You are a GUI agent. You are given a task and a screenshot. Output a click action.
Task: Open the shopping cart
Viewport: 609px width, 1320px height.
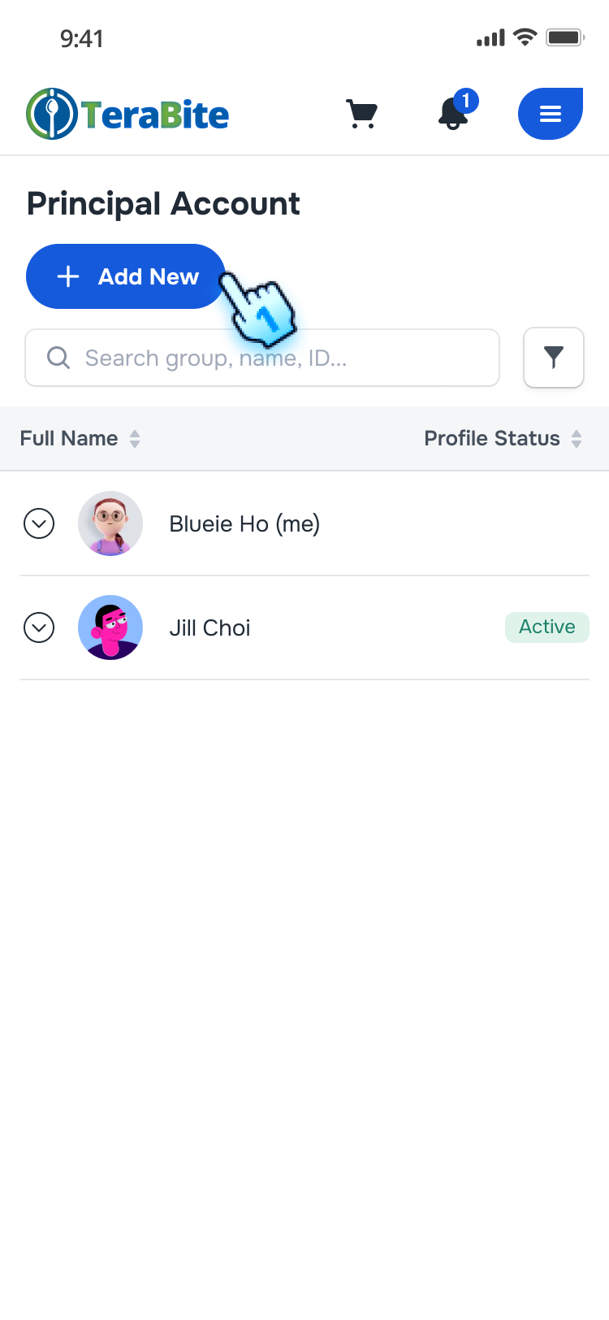361,114
